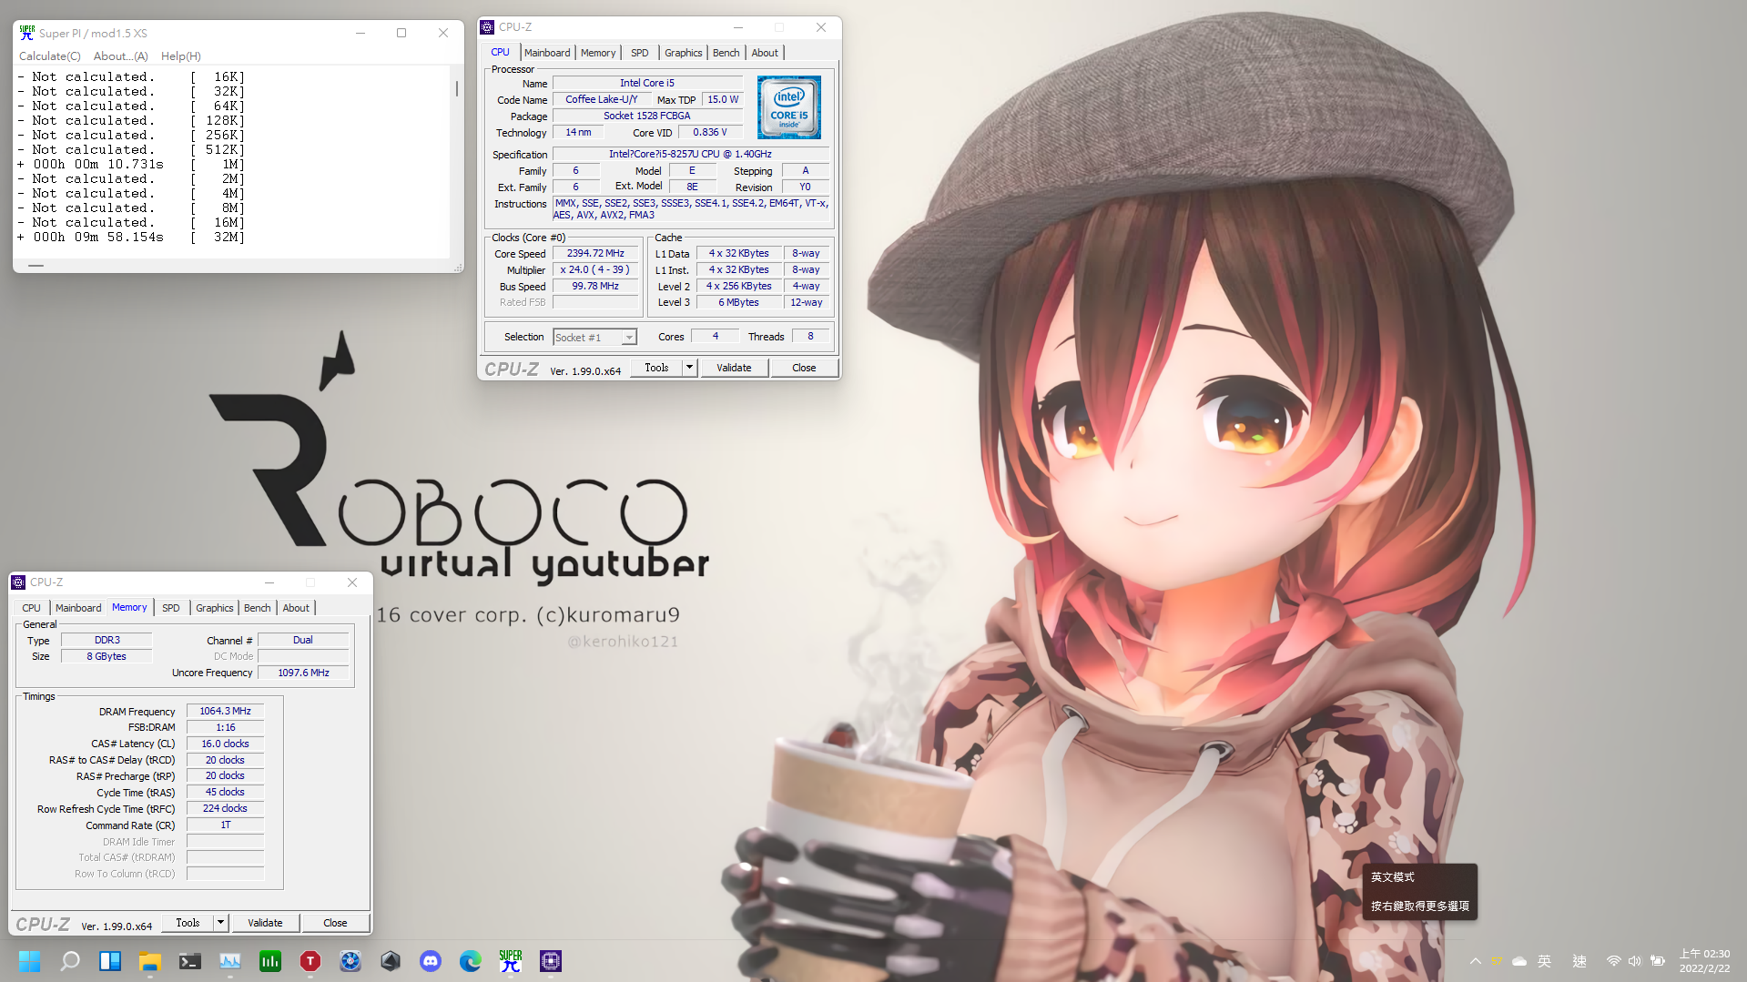Select Mainboard tab in top CPU-Z
Screen dimensions: 1747x982
tap(547, 53)
